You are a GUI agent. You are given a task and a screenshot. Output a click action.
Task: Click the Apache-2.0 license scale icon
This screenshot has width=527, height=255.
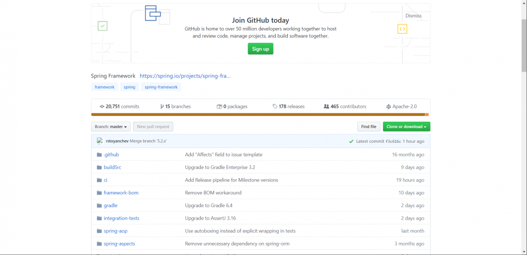pos(389,106)
